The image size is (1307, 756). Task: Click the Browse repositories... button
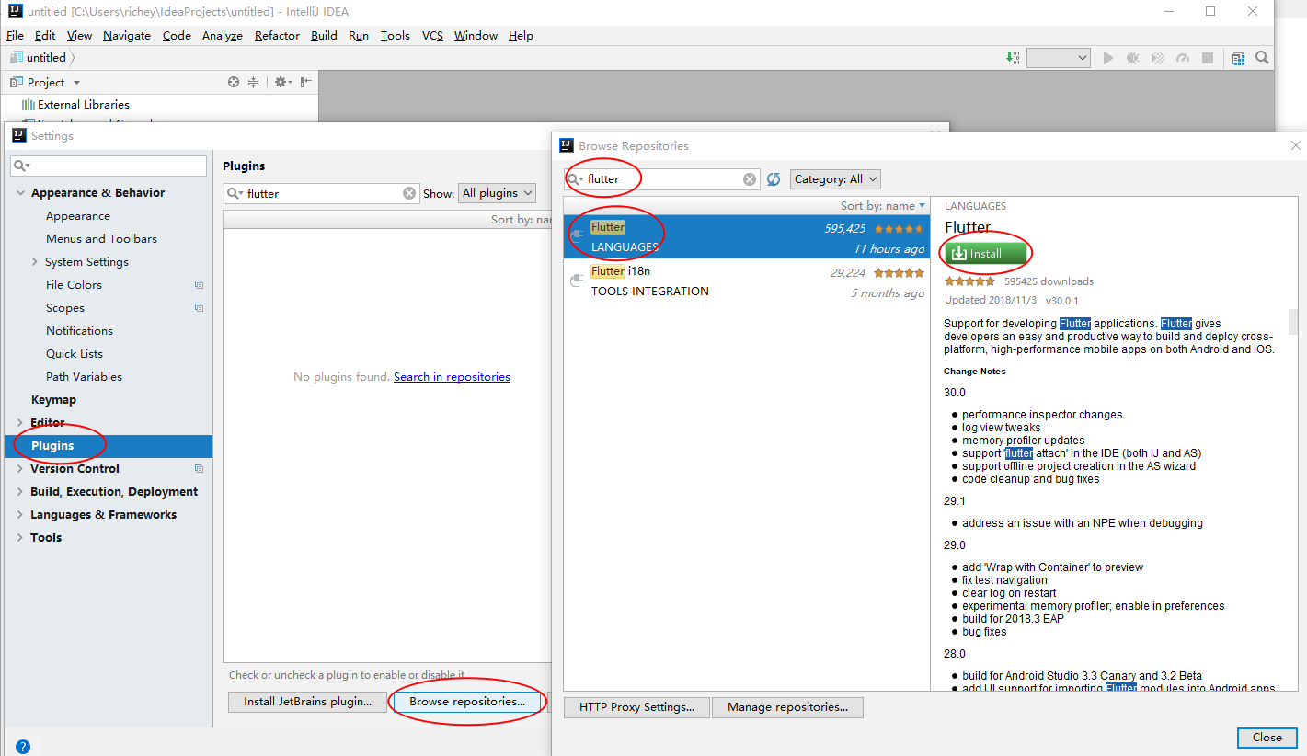[x=467, y=702]
